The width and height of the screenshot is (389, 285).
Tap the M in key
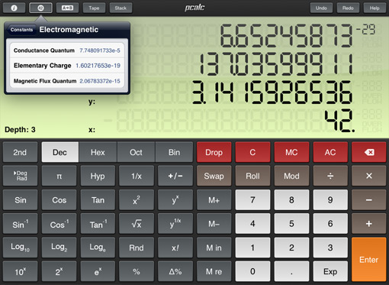tap(214, 248)
